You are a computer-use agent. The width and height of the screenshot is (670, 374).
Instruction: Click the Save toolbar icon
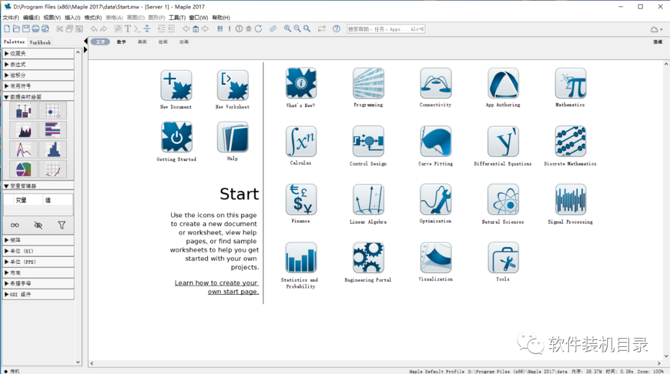[x=25, y=29]
